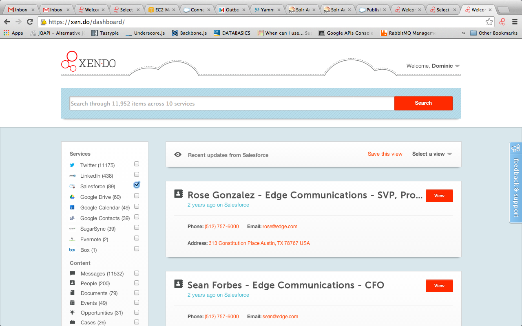Viewport: 522px width, 326px height.
Task: Enable the Google Calendar checkbox
Action: tap(137, 206)
